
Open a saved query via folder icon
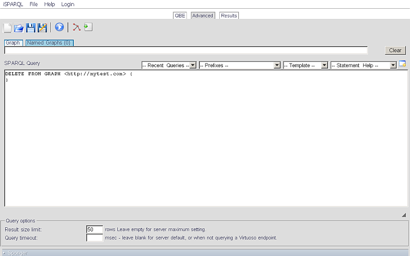tap(19, 28)
